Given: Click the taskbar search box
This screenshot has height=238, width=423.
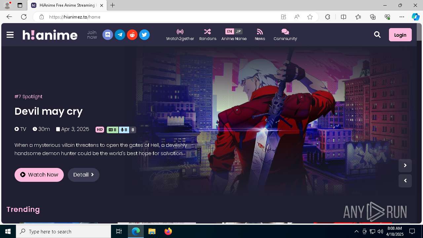Looking at the screenshot, I should pyautogui.click(x=63, y=231).
